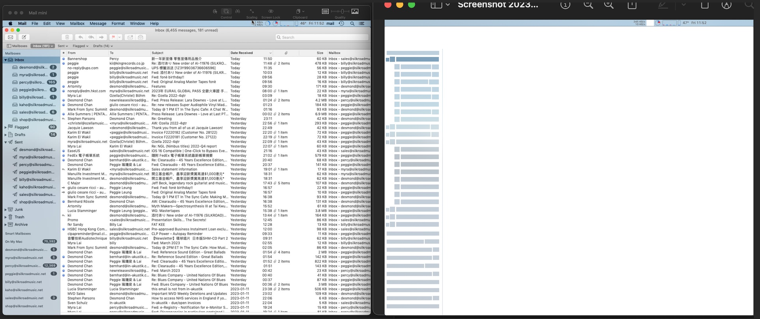The image size is (760, 319).
Task: Open the Inbox (181) favorites dropdown
Action: (x=43, y=46)
